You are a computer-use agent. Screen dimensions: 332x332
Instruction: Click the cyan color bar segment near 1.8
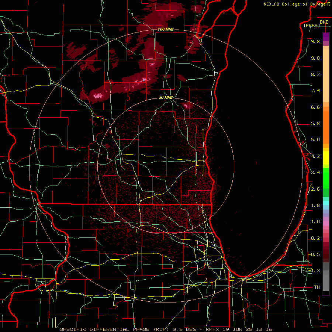(326, 203)
